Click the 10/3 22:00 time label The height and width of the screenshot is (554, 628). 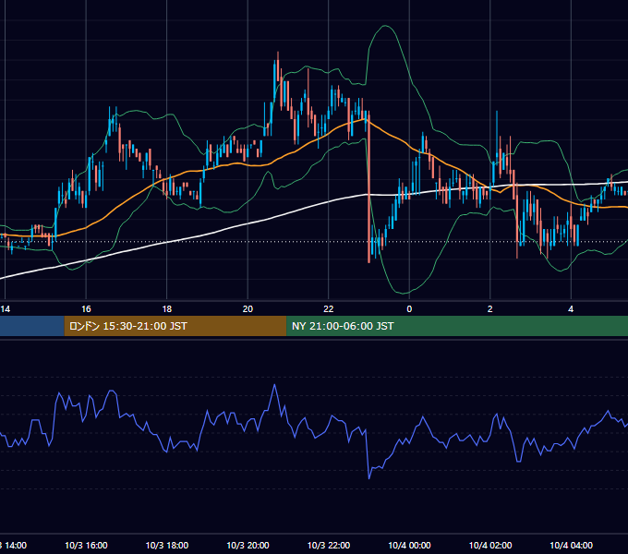tap(329, 545)
